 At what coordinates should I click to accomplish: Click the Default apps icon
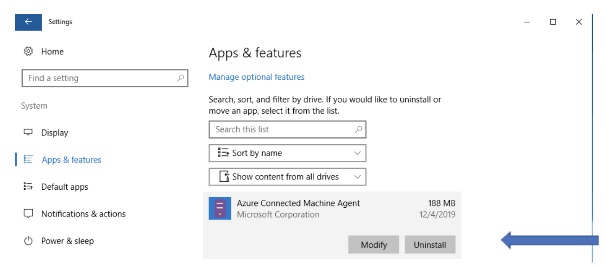coord(28,187)
